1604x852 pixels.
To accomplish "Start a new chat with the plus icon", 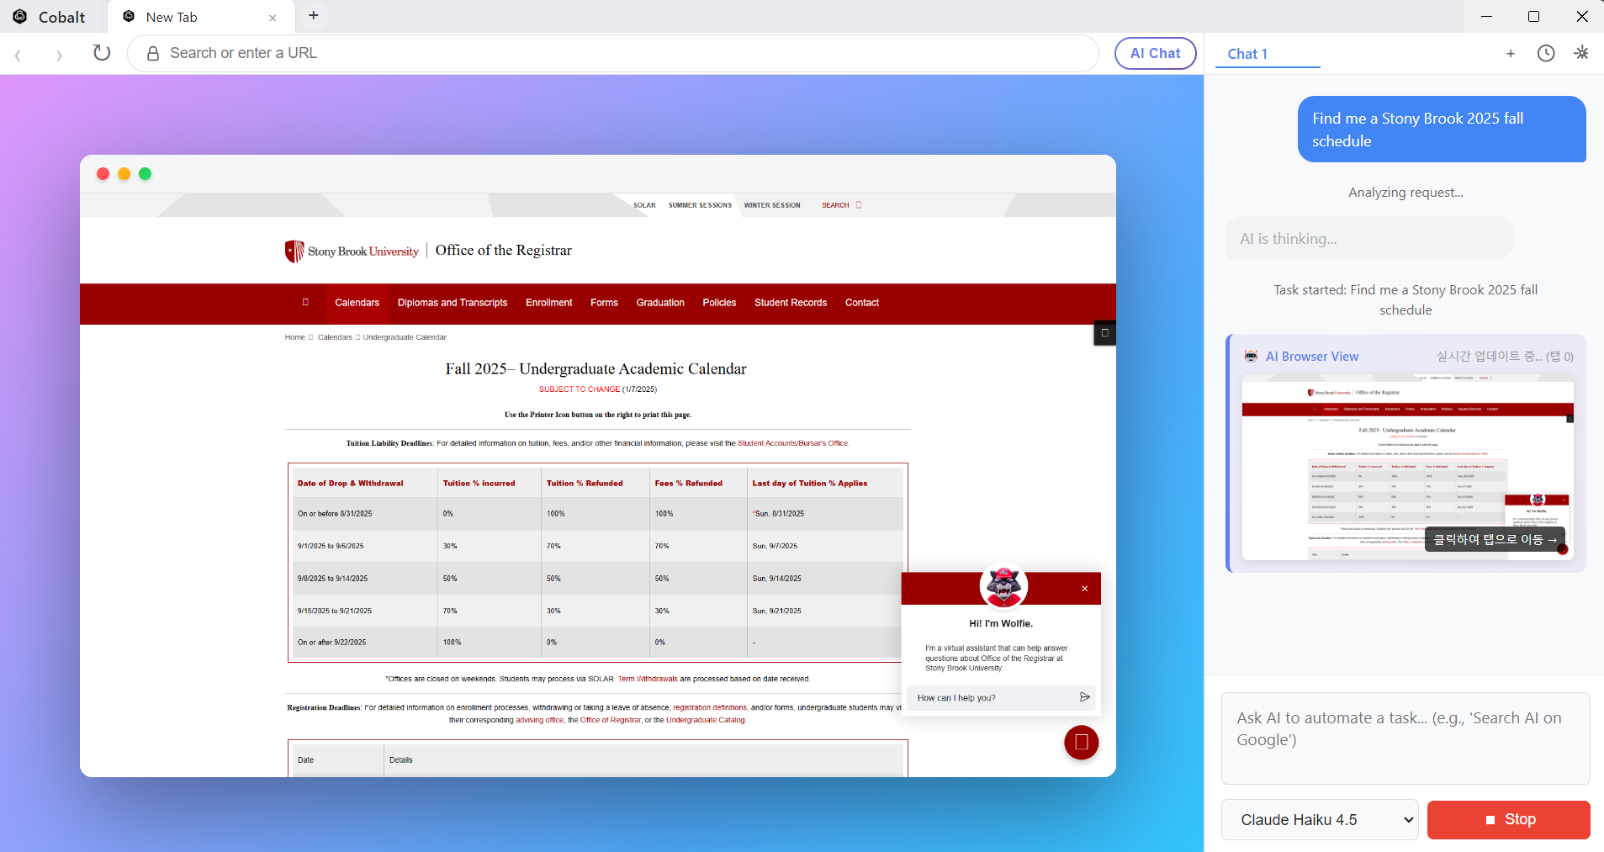I will [x=1511, y=54].
